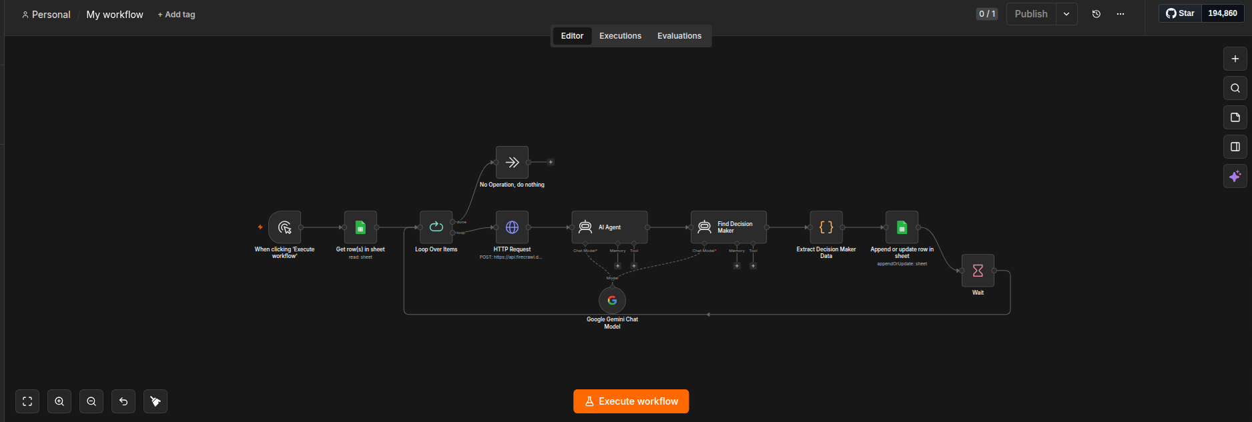
Task: Open the Personal project breadcrumb
Action: pyautogui.click(x=46, y=15)
